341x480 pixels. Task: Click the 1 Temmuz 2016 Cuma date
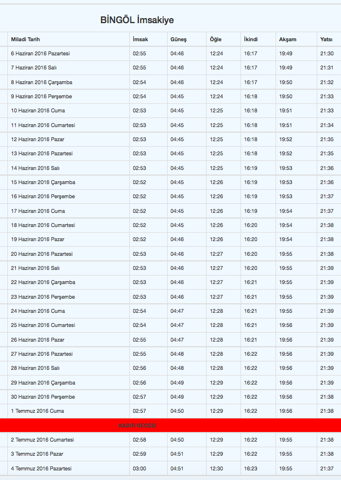click(x=37, y=411)
